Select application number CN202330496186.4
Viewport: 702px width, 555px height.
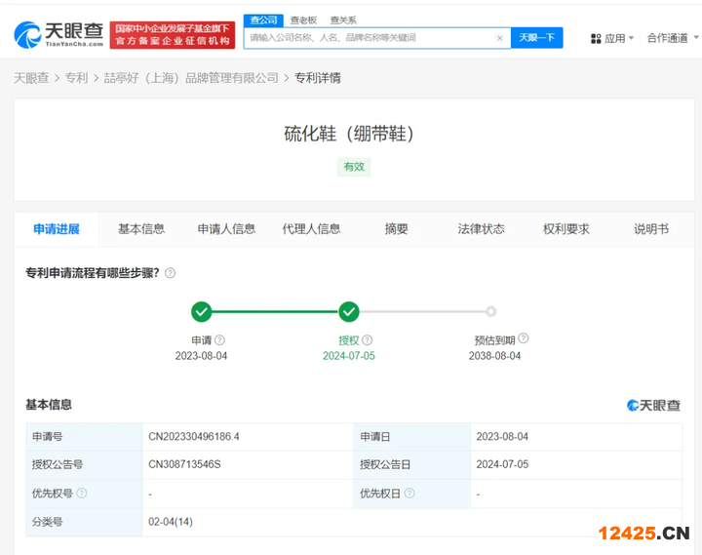tap(194, 436)
